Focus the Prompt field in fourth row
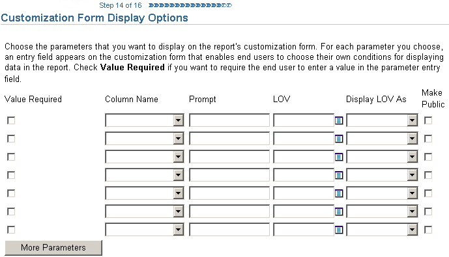Image resolution: width=449 pixels, height=257 pixels. point(229,175)
